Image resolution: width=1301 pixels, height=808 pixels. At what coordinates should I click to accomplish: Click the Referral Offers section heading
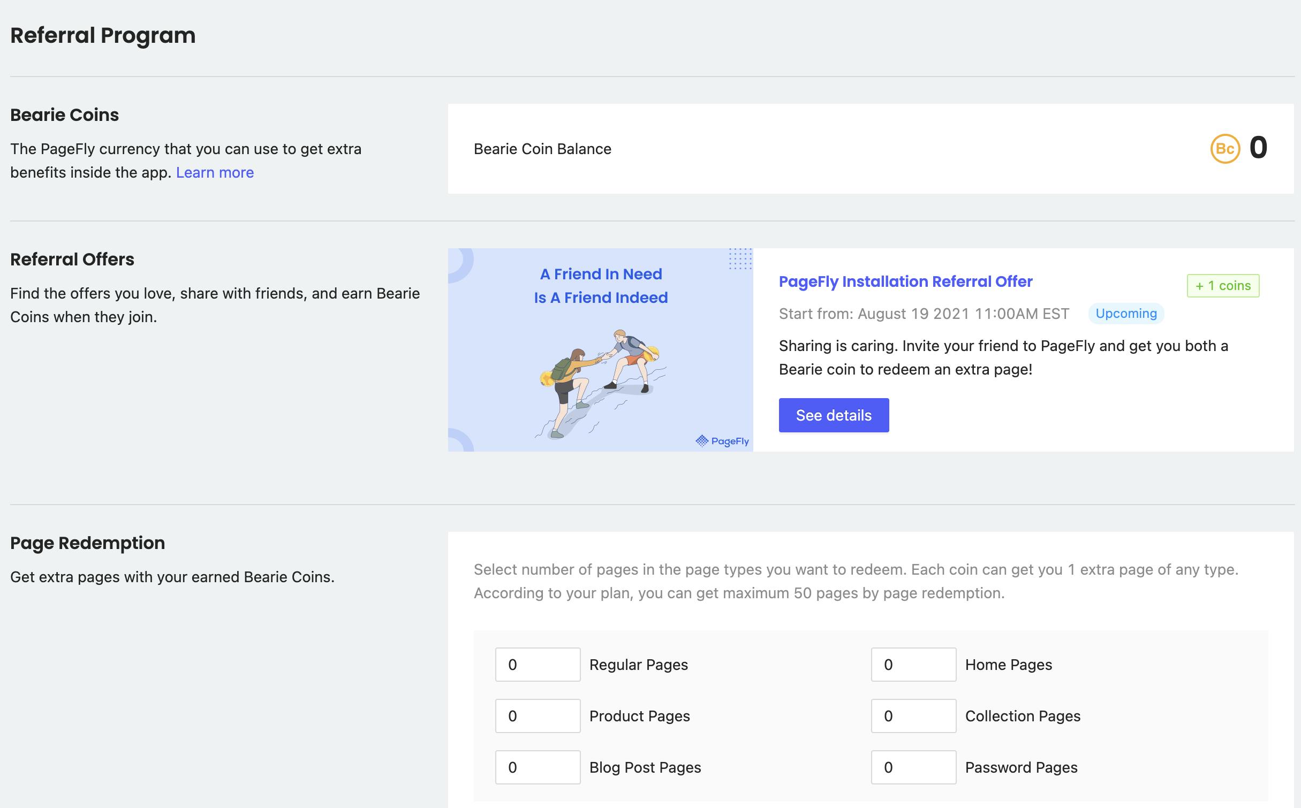pos(72,259)
